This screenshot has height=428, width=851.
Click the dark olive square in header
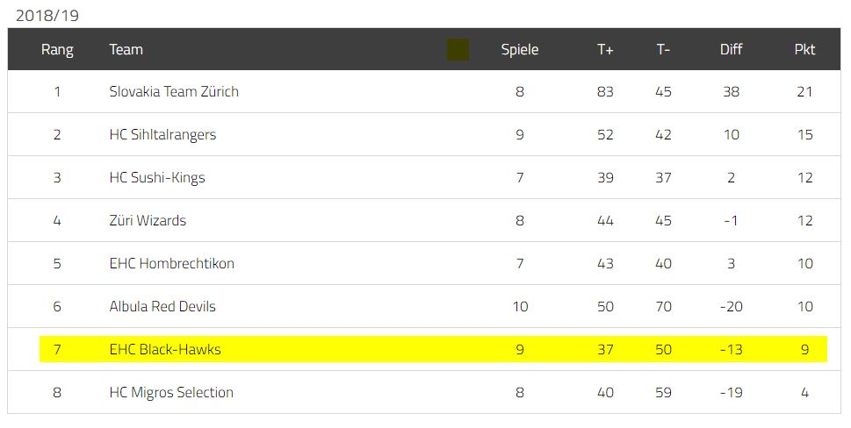(458, 49)
